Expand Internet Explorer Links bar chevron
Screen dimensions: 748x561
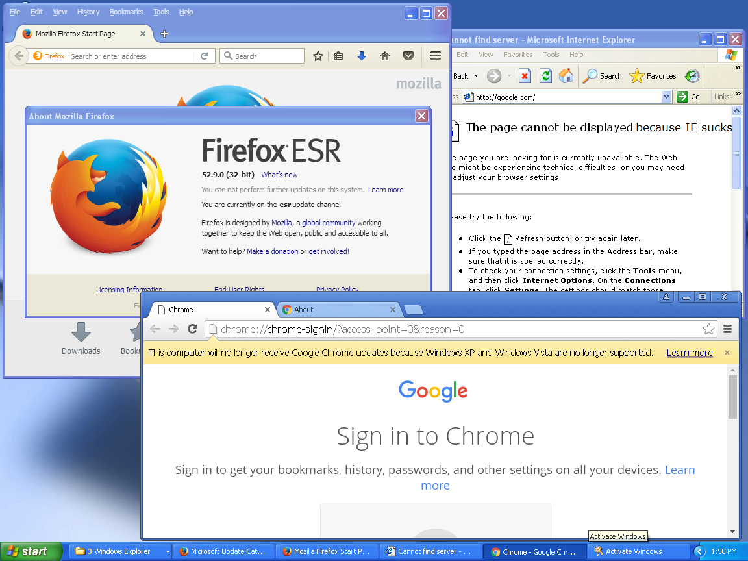738,94
